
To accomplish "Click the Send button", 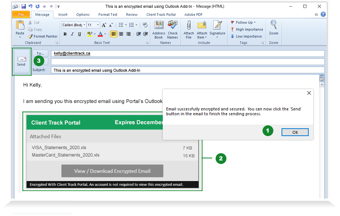I will [21, 61].
